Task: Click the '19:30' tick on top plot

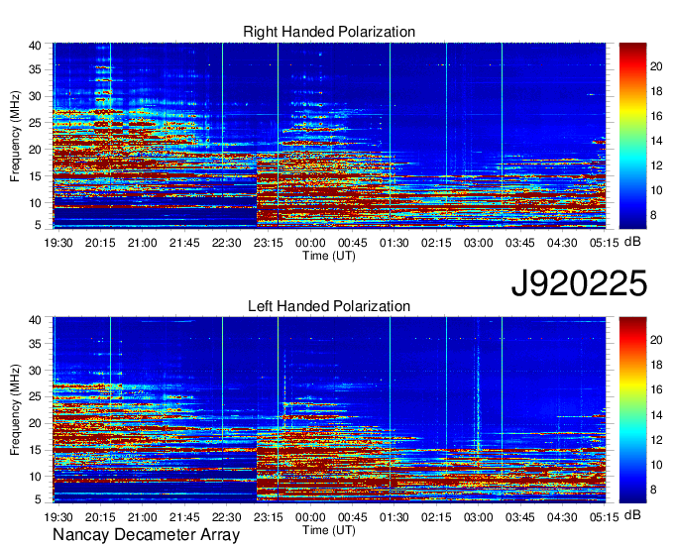Action: pos(58,243)
